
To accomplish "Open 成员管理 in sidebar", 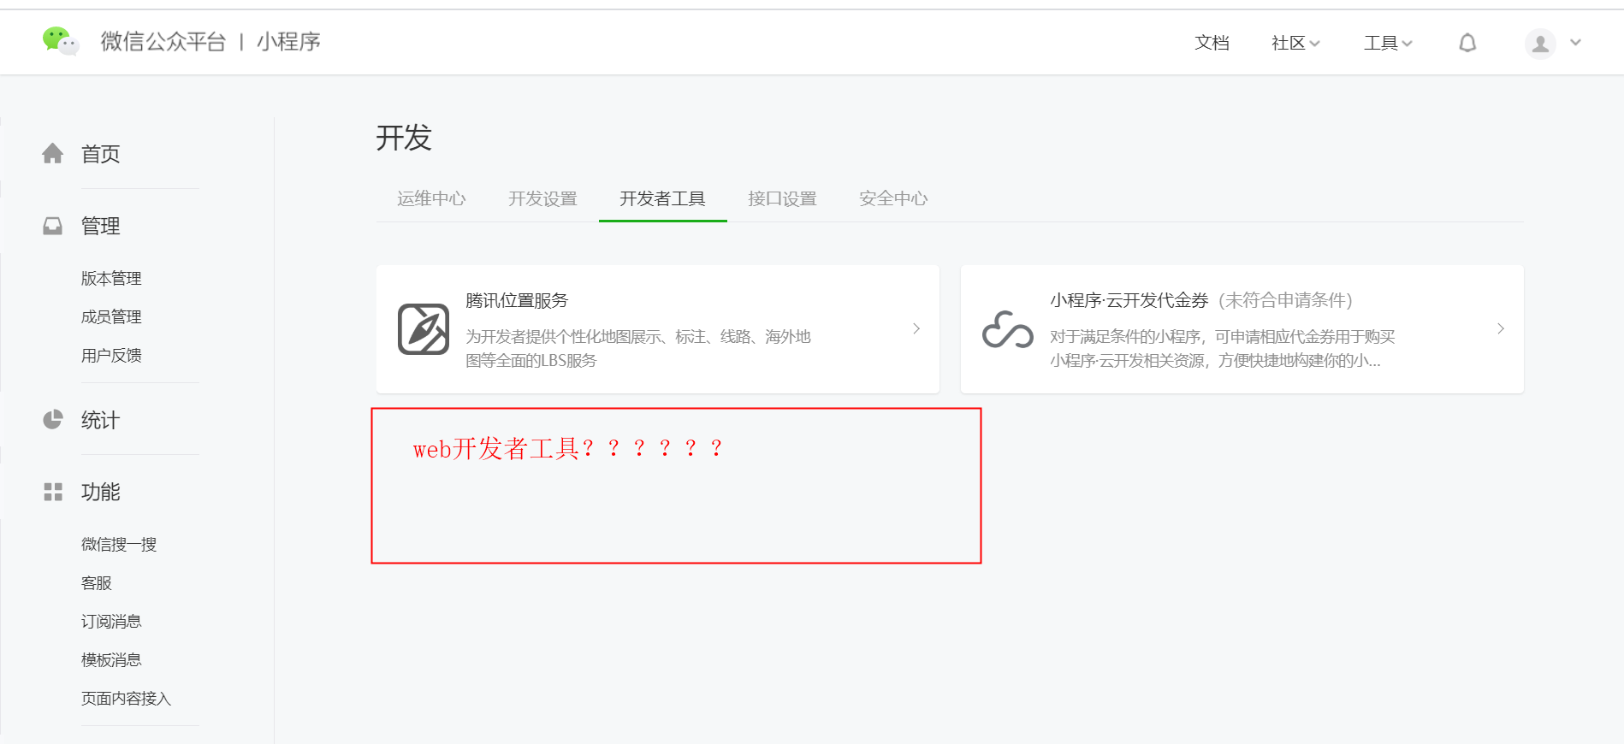I will 111,316.
